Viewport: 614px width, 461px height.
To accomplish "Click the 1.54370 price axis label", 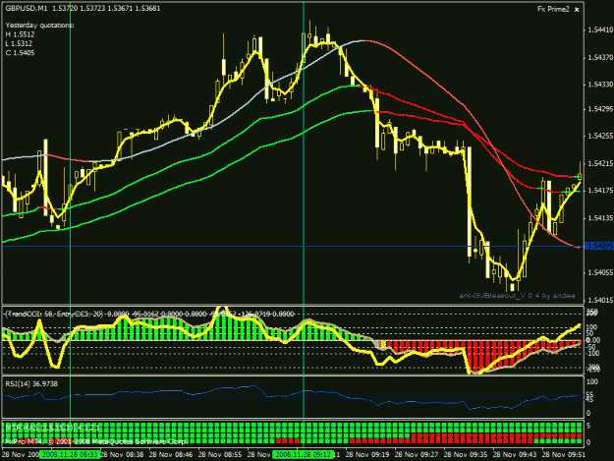I will (x=599, y=57).
